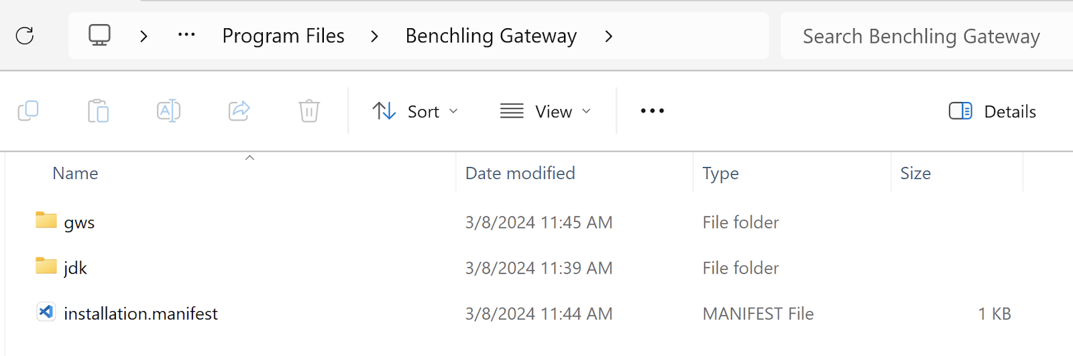Click the Delete trash icon

pyautogui.click(x=309, y=111)
